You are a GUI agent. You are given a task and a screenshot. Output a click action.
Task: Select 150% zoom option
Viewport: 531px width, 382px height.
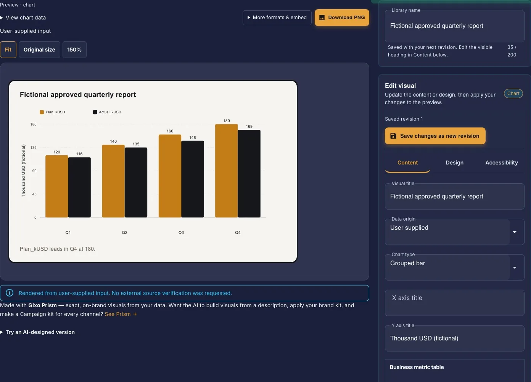point(74,50)
